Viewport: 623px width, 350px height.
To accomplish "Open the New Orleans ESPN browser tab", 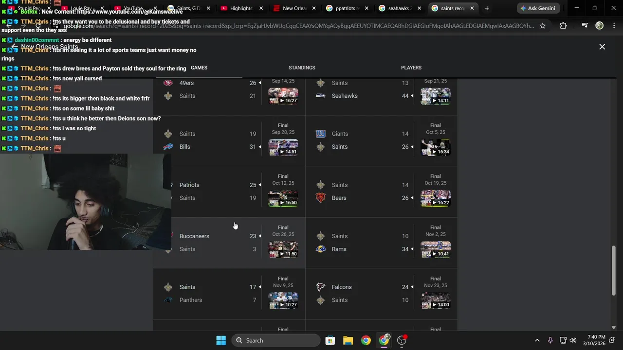I will (x=294, y=8).
